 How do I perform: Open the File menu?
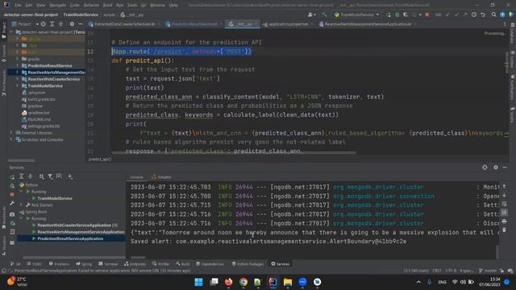[x=18, y=5]
